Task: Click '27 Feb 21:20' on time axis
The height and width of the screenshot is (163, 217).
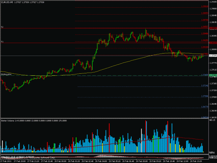Action: click(33, 161)
